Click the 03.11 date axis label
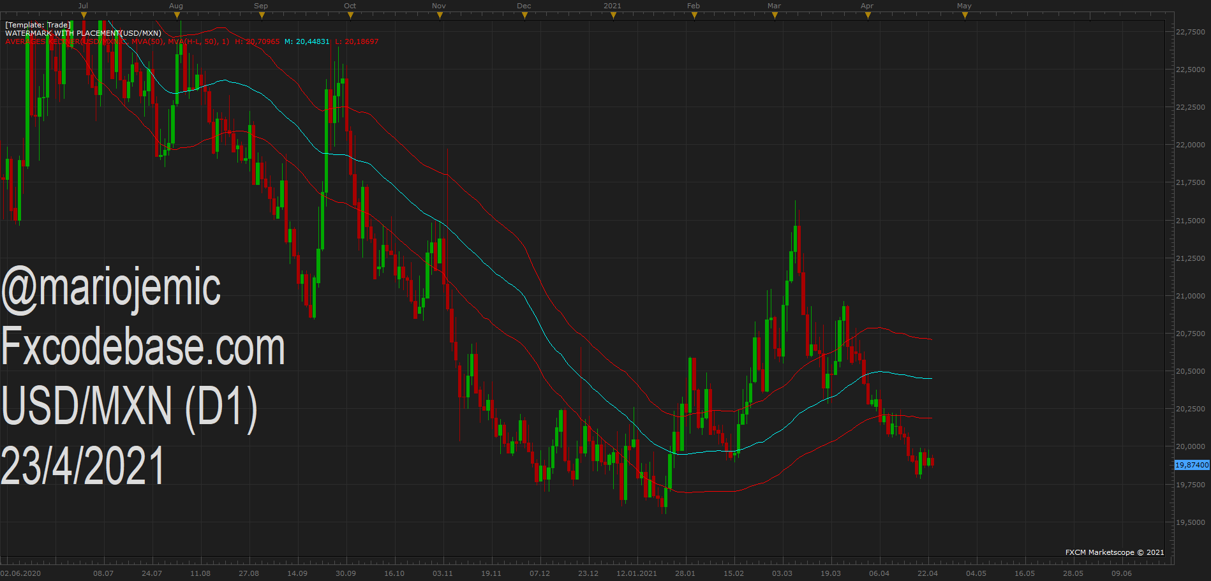This screenshot has height=581, width=1211. click(x=443, y=573)
